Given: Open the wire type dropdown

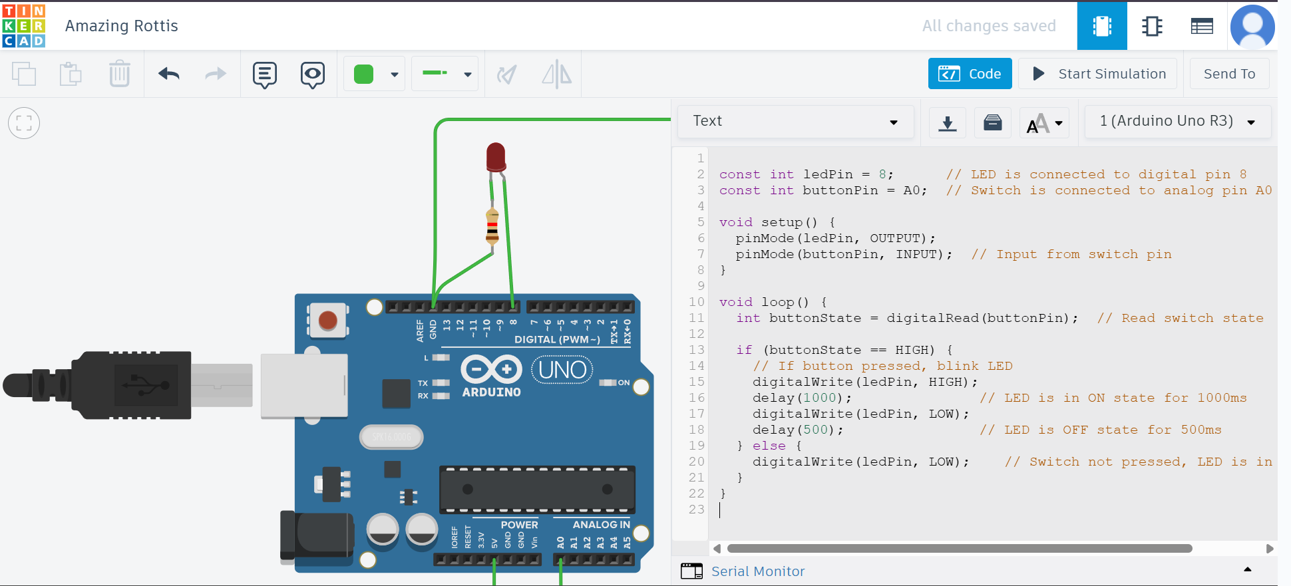Looking at the screenshot, I should pos(445,74).
